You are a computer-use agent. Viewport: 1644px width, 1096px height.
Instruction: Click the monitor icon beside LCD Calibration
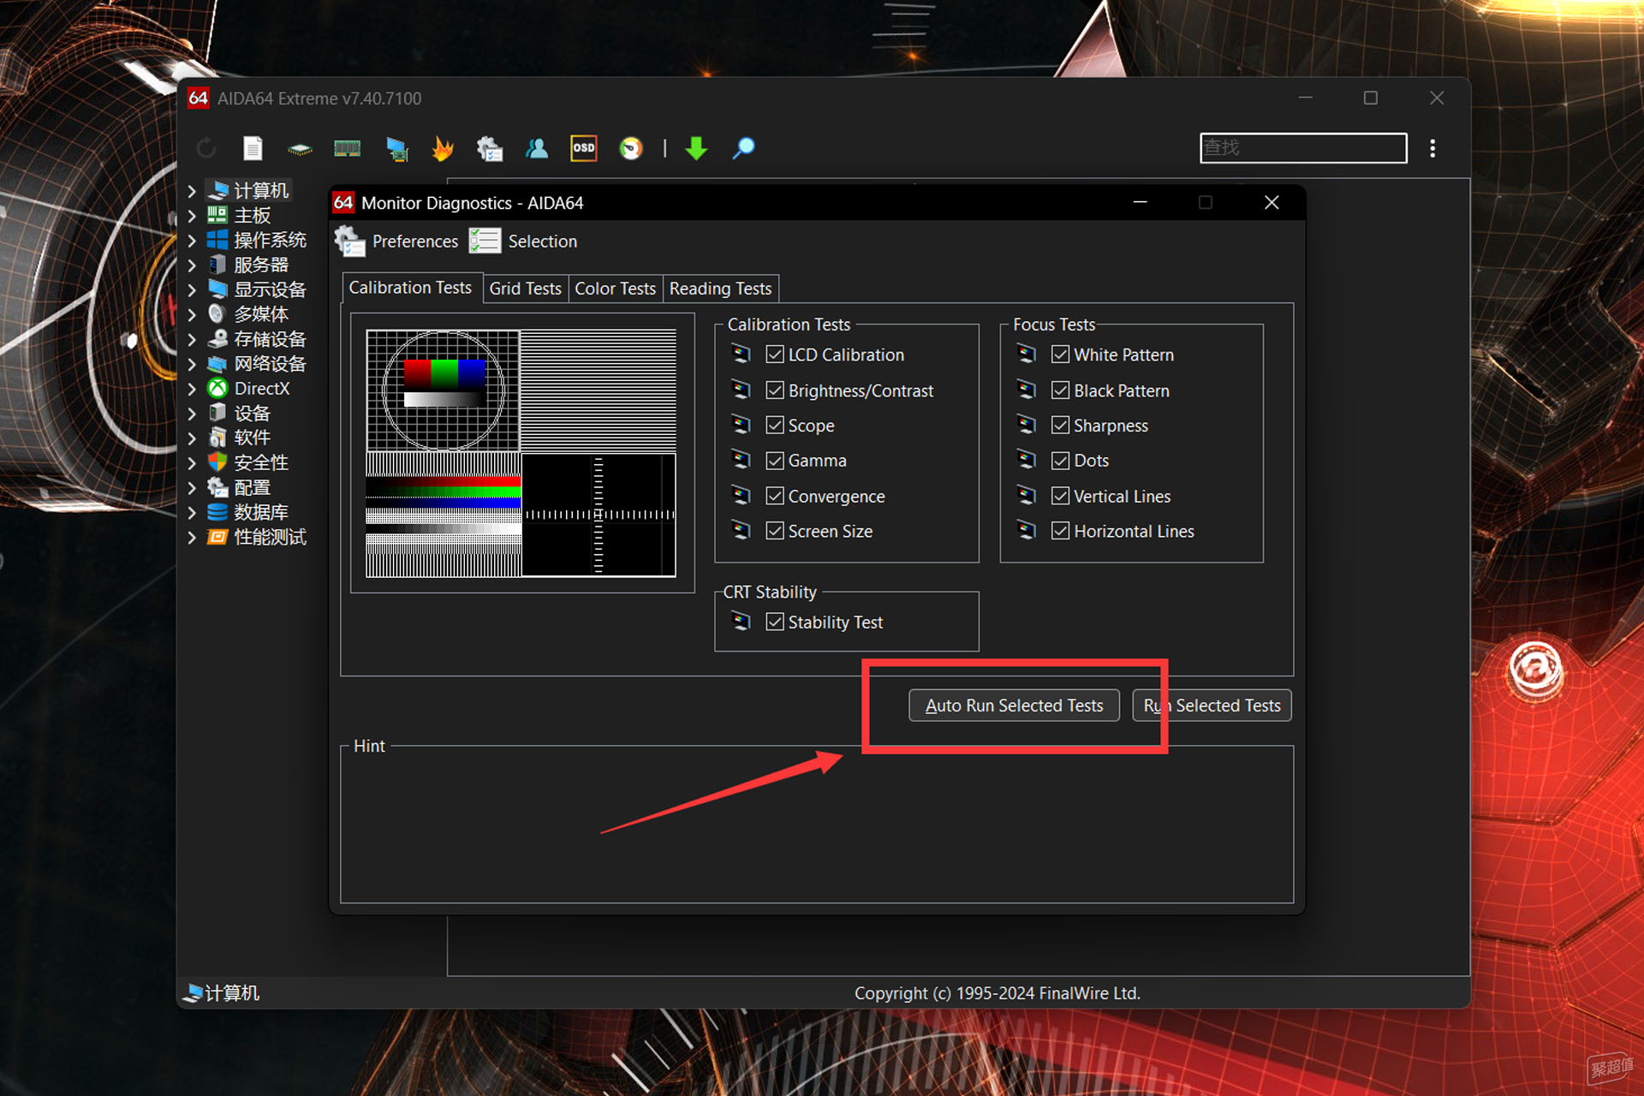click(742, 354)
